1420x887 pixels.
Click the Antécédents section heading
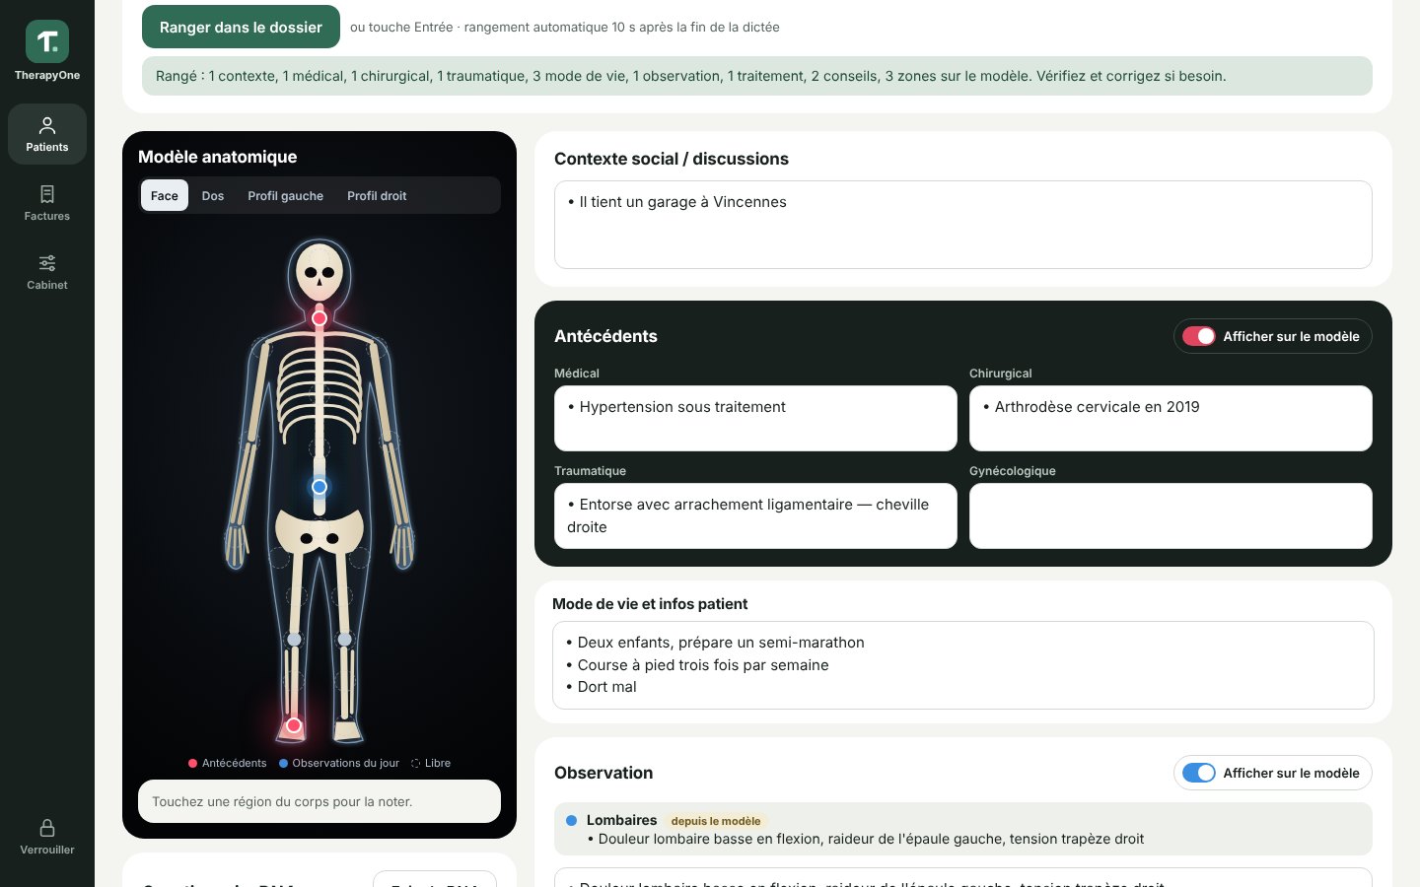point(605,336)
